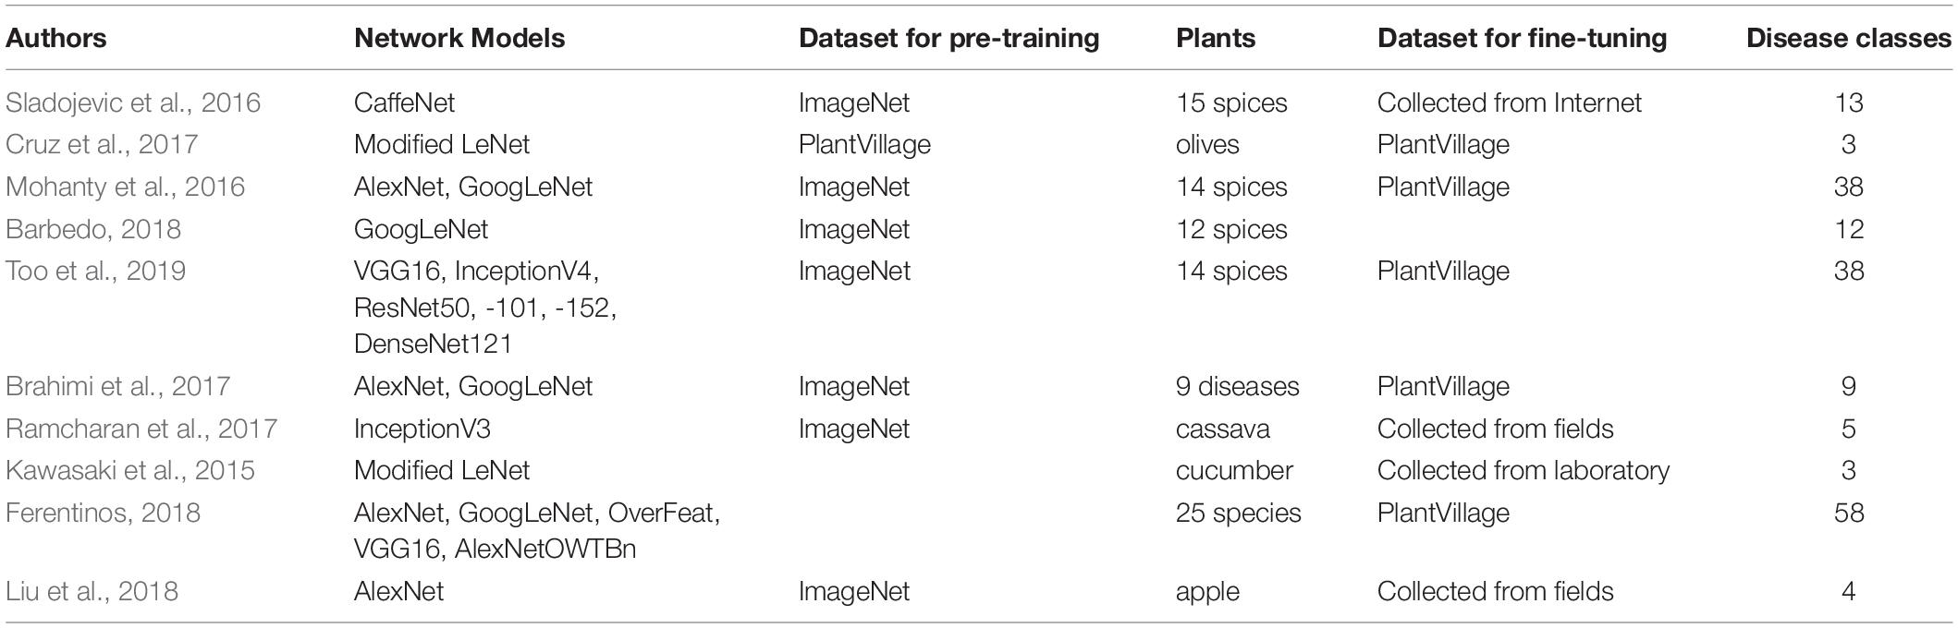The width and height of the screenshot is (1958, 628).
Task: Click the Dataset for pre-training header
Action: click(949, 38)
